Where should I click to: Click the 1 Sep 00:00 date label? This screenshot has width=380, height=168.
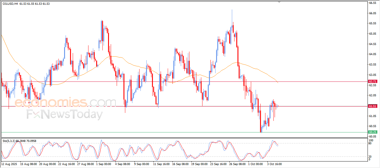tap(103, 164)
